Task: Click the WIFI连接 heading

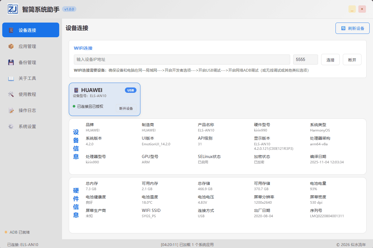Action: [83, 48]
